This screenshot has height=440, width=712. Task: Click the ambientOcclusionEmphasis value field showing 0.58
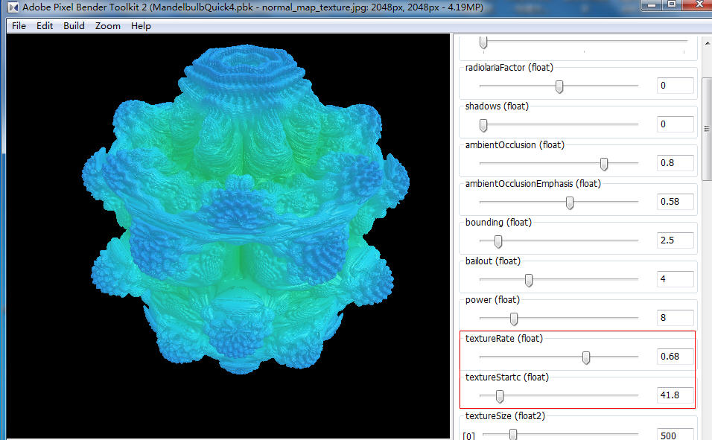(676, 201)
